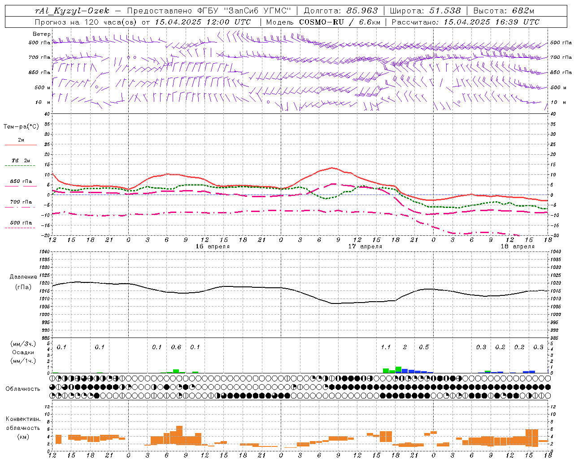The width and height of the screenshot is (574, 459).
Task: Click the "Конвективн." panel label
Action: coord(23,419)
